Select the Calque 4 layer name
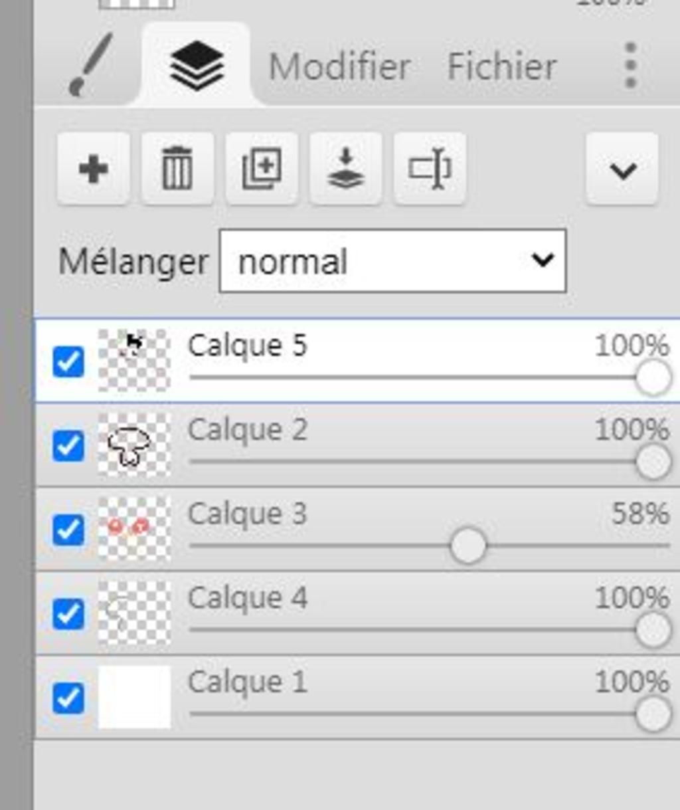The width and height of the screenshot is (680, 810). click(x=247, y=598)
